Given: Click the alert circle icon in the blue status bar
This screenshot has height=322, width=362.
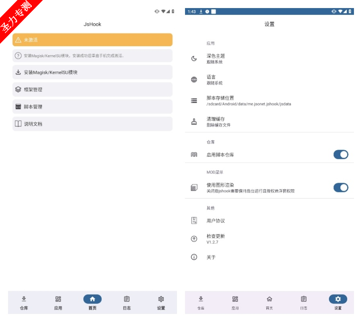Looking at the screenshot, I should tap(207, 12).
